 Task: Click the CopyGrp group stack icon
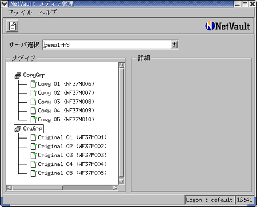tap(18, 75)
